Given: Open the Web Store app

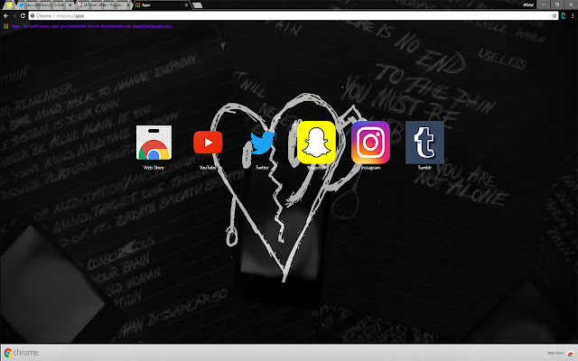Looking at the screenshot, I should (154, 143).
